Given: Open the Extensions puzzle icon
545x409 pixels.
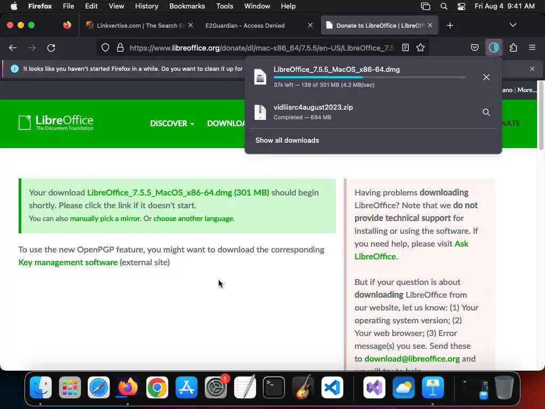Looking at the screenshot, I should click(x=513, y=47).
